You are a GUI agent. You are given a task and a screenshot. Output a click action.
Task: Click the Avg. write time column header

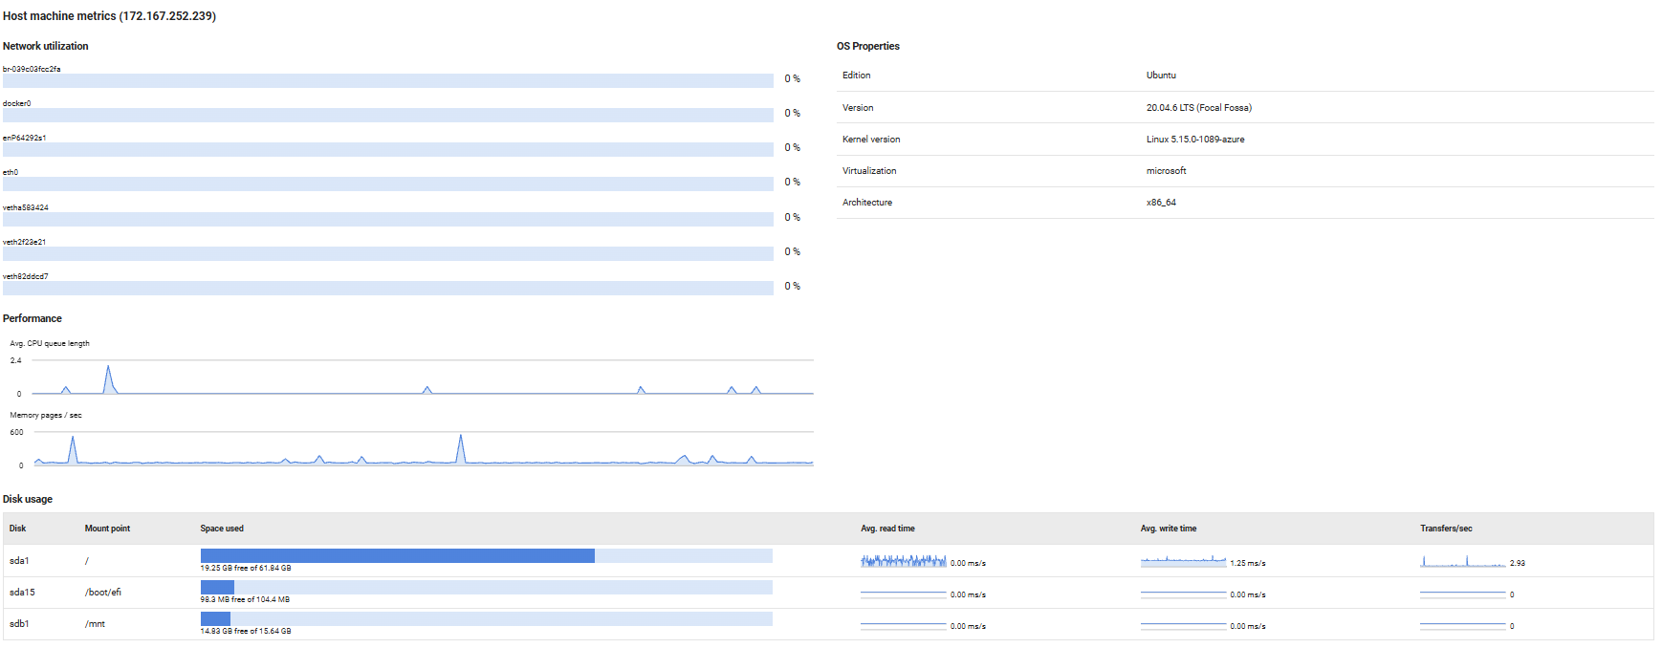(x=1169, y=529)
